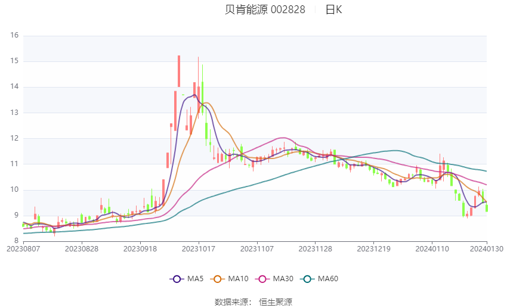This screenshot has width=507, height=308.
Task: Click the 20231017 date axis label
Action: (199, 249)
